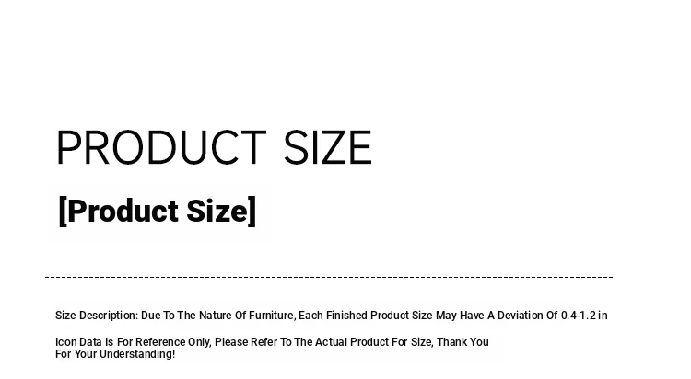Click the word 'Reference' in second paragraph
Viewport: 691px width, 379px height.
[x=160, y=342]
